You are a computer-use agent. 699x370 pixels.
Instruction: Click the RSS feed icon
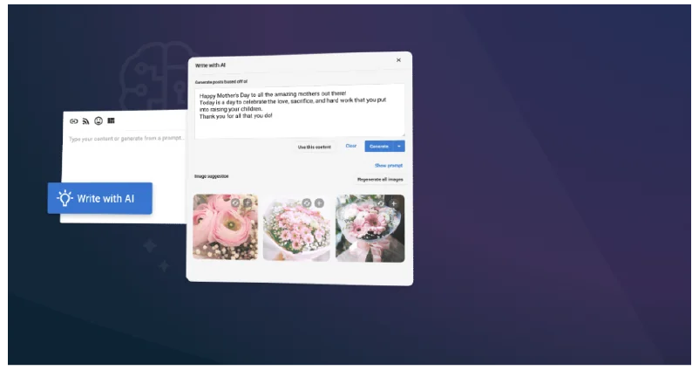point(85,120)
